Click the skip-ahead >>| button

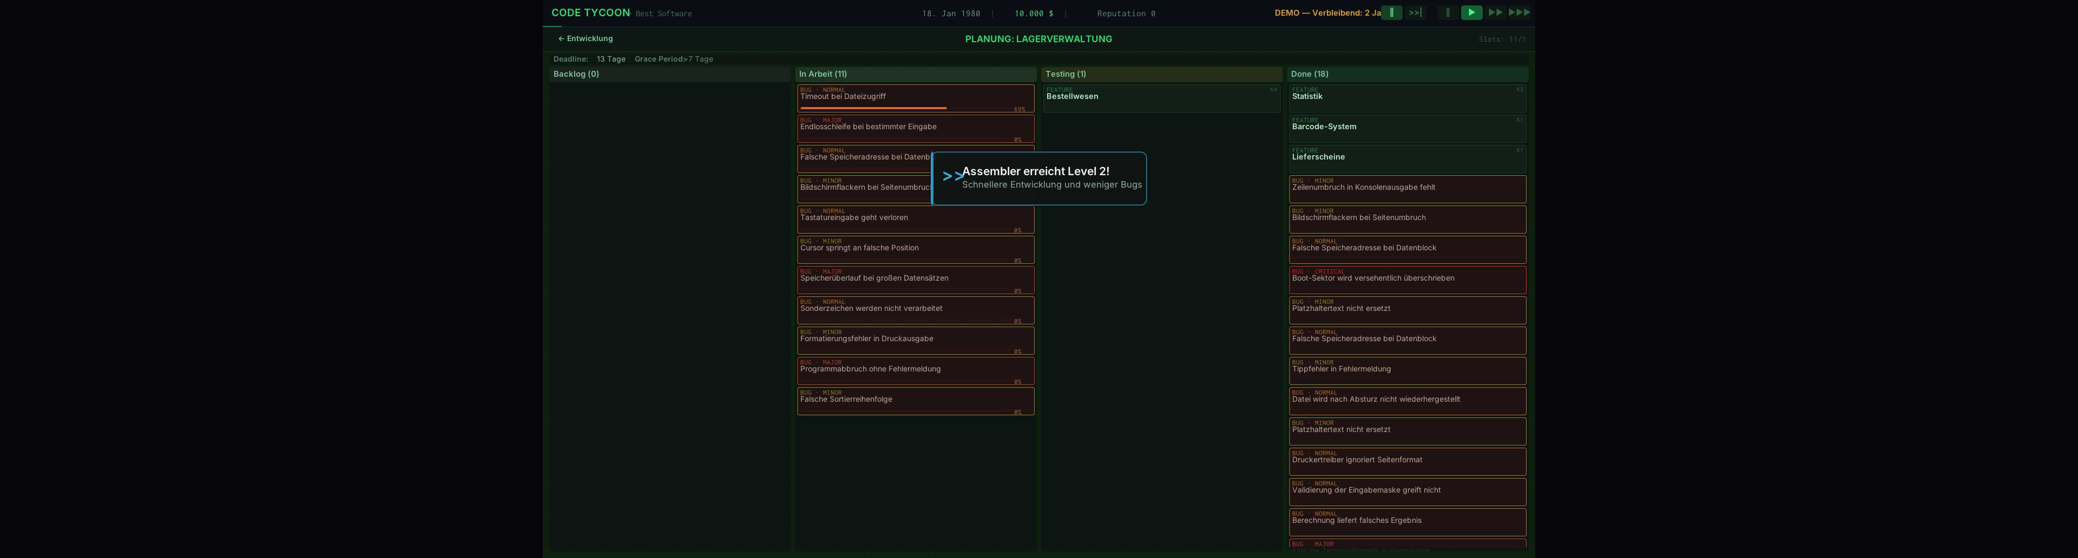(1415, 13)
